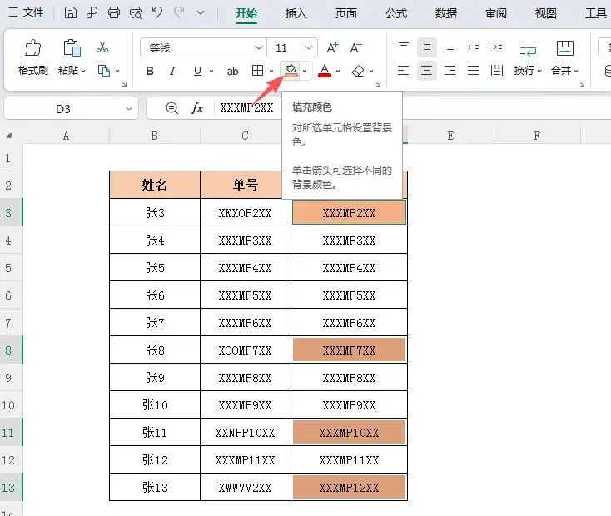Select the 姓名 header cell
611x516 pixels.
tap(155, 185)
